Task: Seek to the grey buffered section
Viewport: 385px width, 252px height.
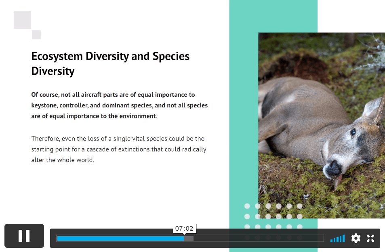Action: [x=189, y=238]
